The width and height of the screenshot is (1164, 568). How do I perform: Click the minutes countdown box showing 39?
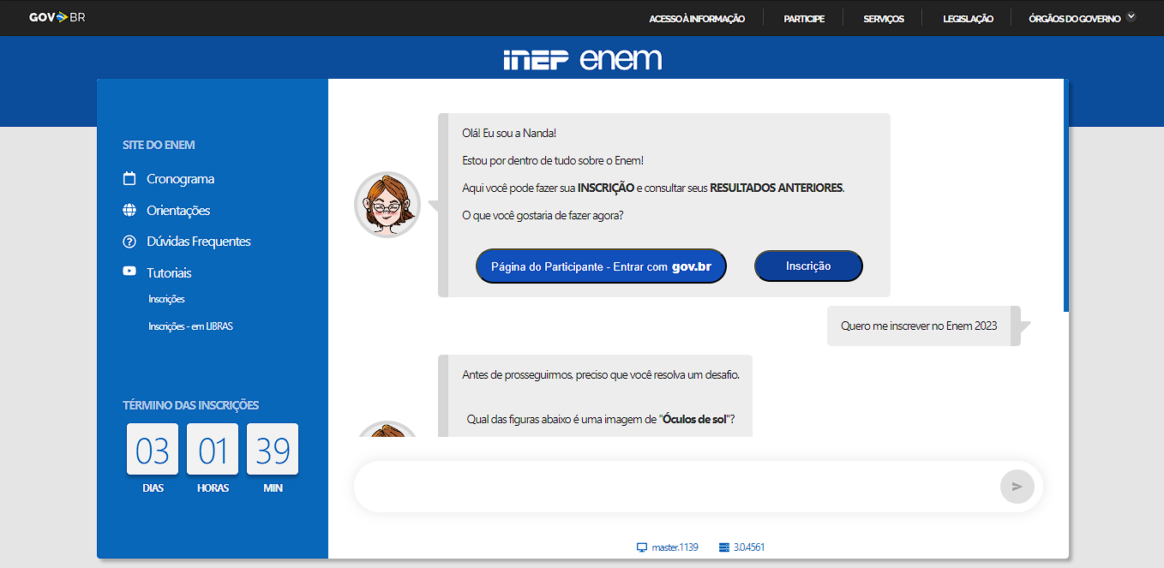(x=273, y=449)
